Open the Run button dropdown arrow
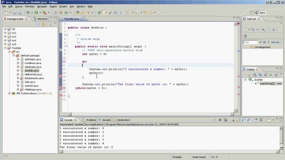285x160 pixels. [x=40, y=12]
